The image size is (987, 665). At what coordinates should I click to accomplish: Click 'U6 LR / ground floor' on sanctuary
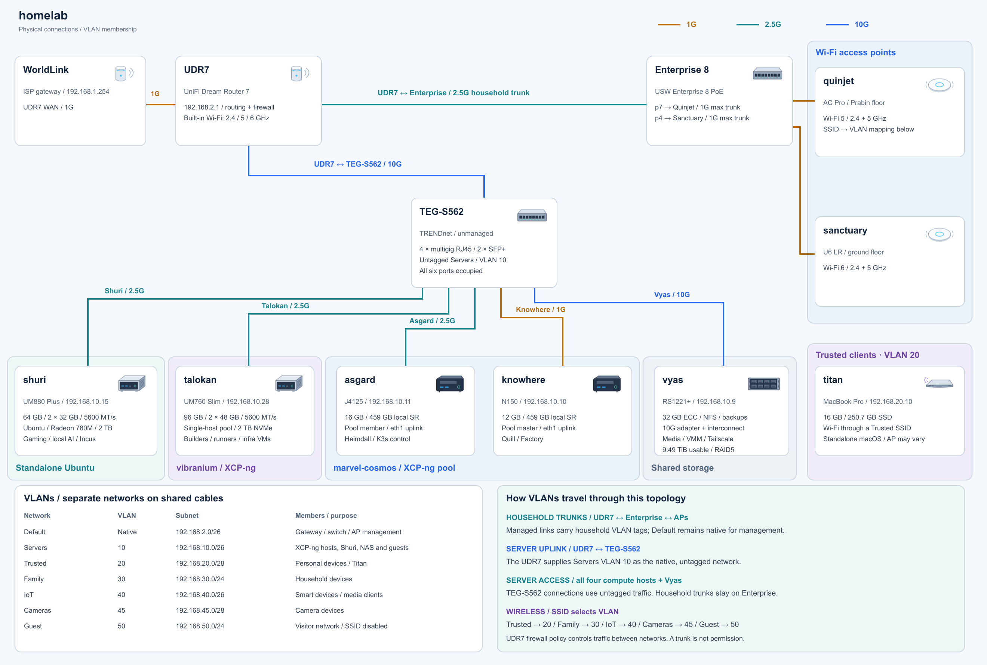click(853, 252)
